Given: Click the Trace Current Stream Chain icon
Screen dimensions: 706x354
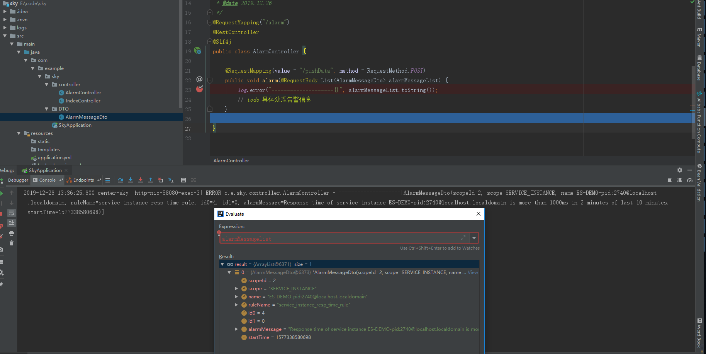Looking at the screenshot, I should [193, 180].
